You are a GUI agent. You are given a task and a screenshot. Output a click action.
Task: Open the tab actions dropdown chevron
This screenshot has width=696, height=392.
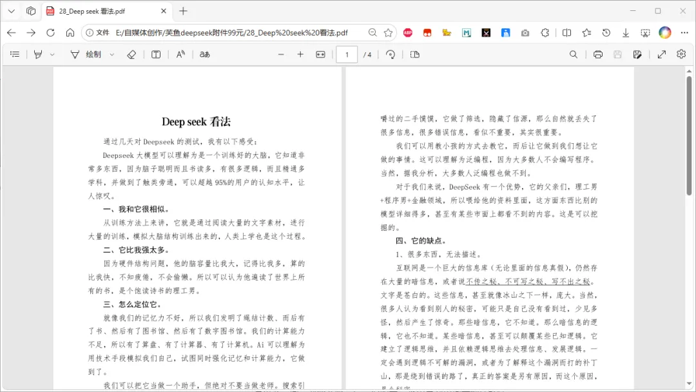click(12, 11)
